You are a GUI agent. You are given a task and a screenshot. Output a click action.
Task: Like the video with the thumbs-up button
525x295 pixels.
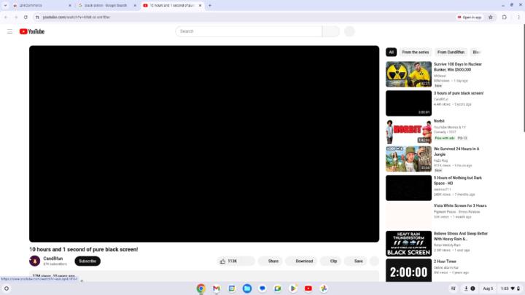click(228, 261)
